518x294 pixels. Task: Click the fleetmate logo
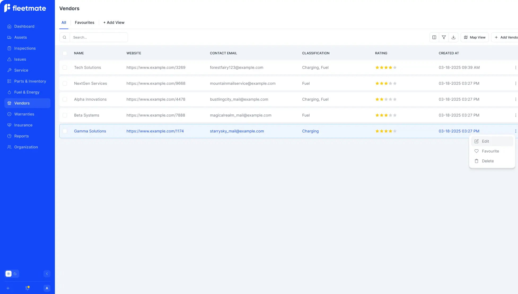click(x=25, y=8)
